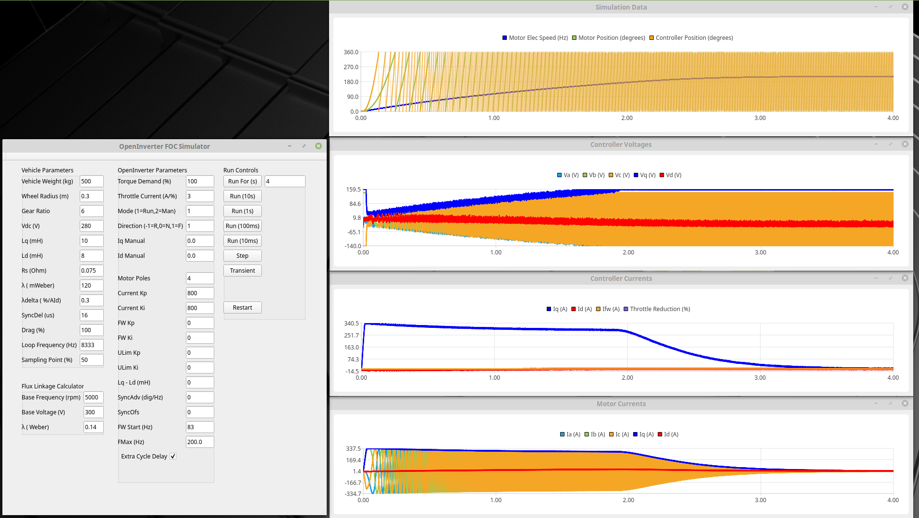The height and width of the screenshot is (518, 919).
Task: Click the Base Frequency (rpm) field
Action: pyautogui.click(x=93, y=398)
